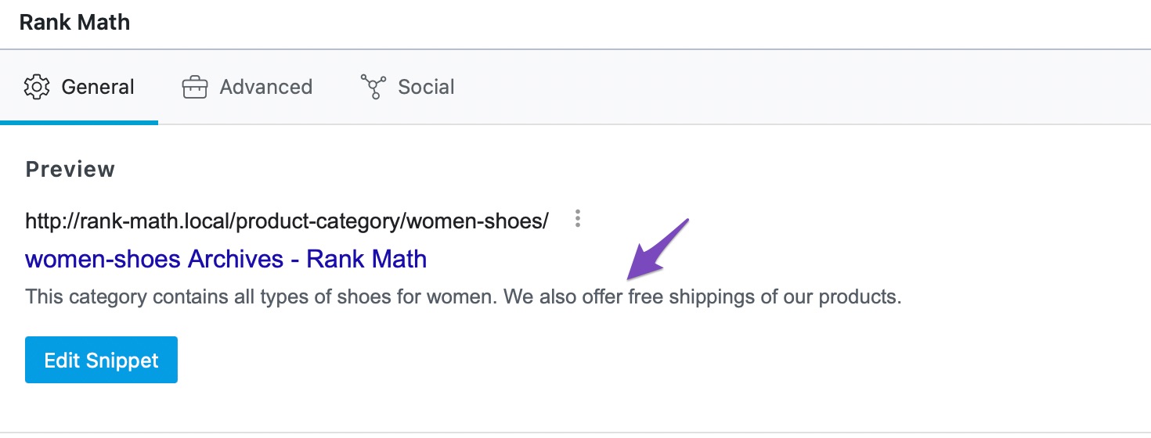Screen dimensions: 1151x438
Task: Switch to the General tab label
Action: (98, 87)
